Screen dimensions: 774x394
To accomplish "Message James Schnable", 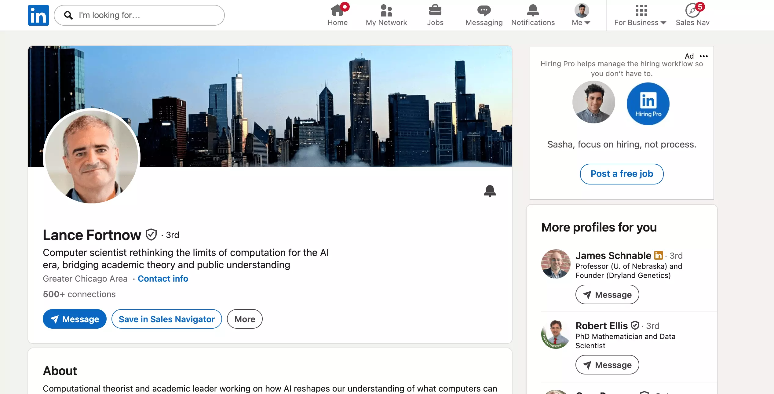I will [607, 295].
